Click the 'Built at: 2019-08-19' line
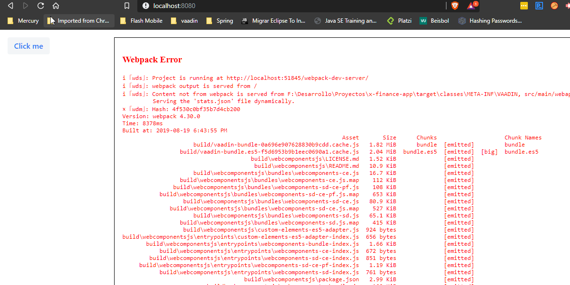 175,130
